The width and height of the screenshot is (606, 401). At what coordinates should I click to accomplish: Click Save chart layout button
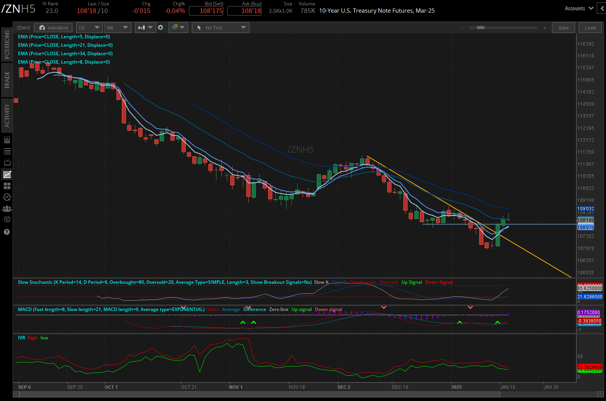[x=563, y=28]
